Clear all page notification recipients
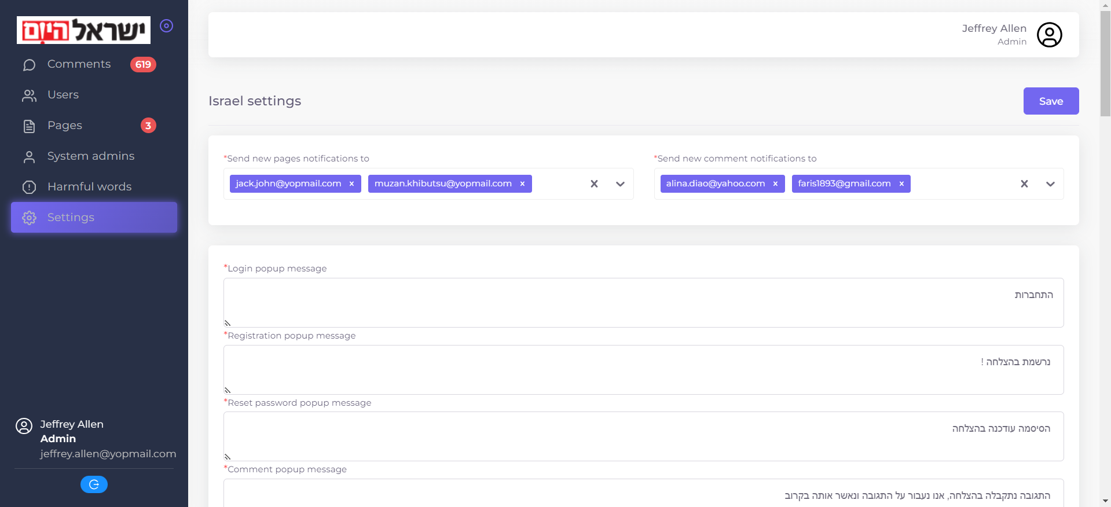The height and width of the screenshot is (507, 1111). pyautogui.click(x=594, y=184)
